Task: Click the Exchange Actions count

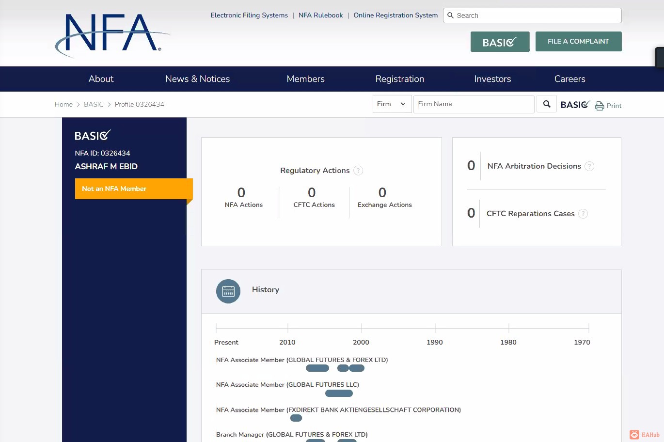Action: [382, 192]
